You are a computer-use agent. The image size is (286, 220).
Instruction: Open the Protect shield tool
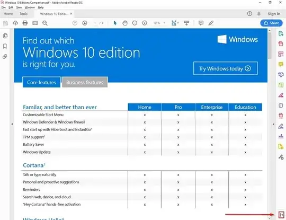(x=281, y=105)
